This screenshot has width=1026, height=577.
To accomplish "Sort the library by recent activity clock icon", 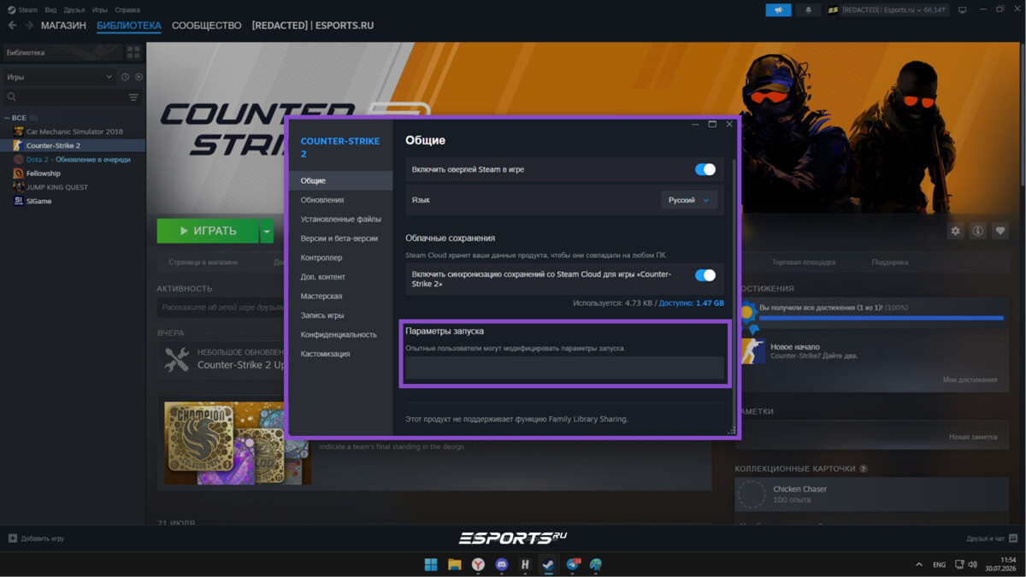I will pyautogui.click(x=125, y=77).
